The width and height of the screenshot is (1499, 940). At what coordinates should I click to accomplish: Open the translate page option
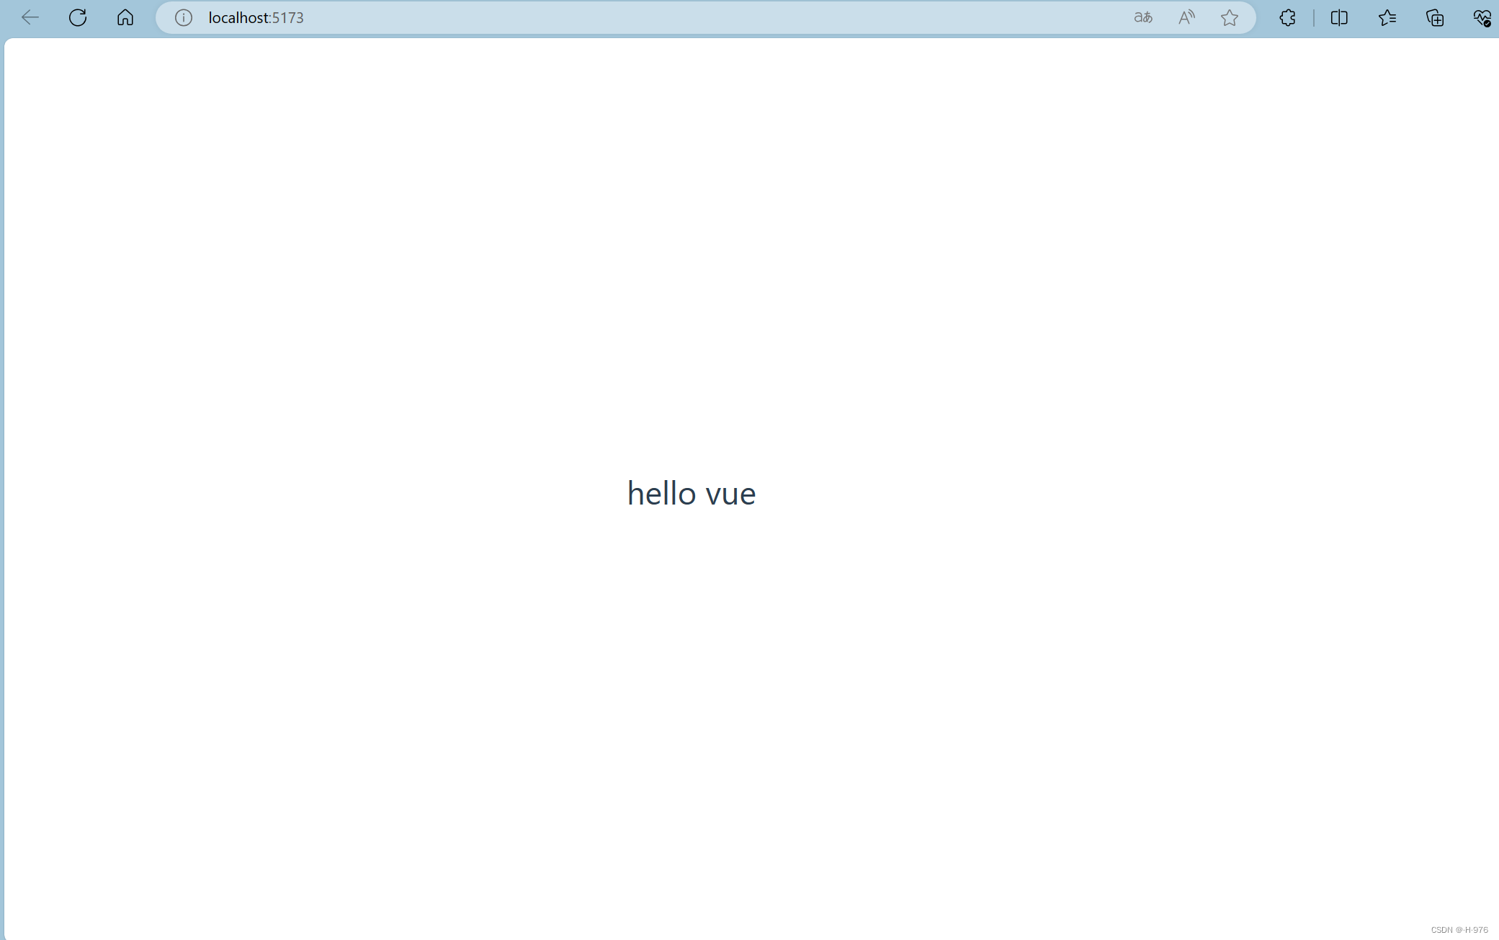pos(1142,17)
